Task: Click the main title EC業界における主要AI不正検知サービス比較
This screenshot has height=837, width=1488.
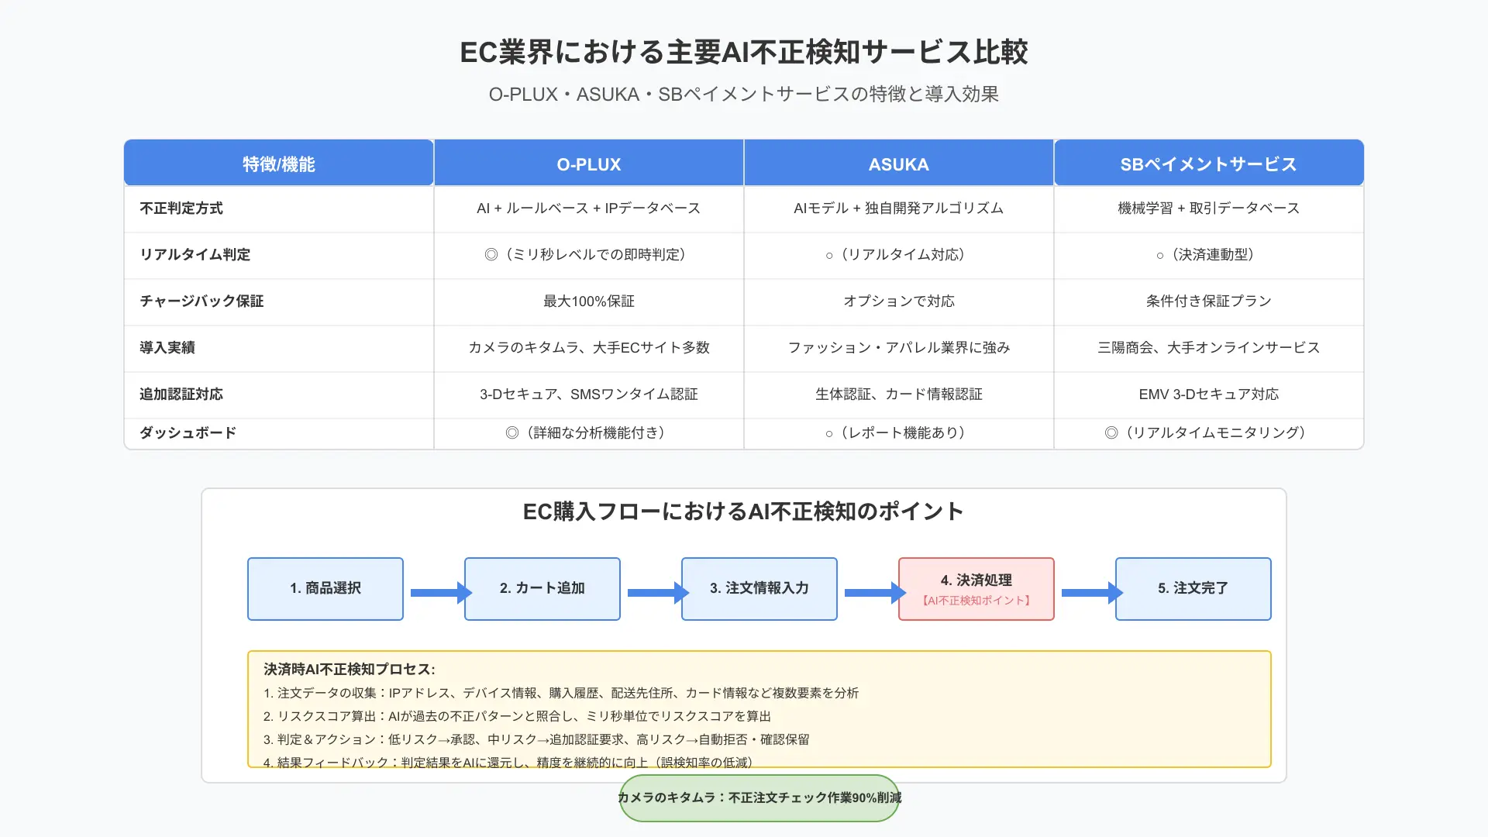Action: (x=744, y=52)
